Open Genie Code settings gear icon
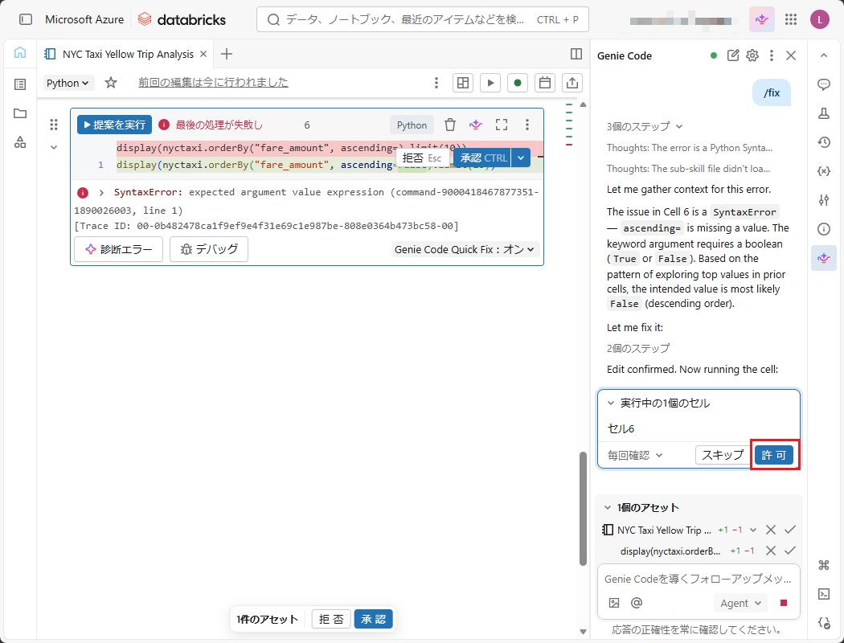 pyautogui.click(x=752, y=55)
